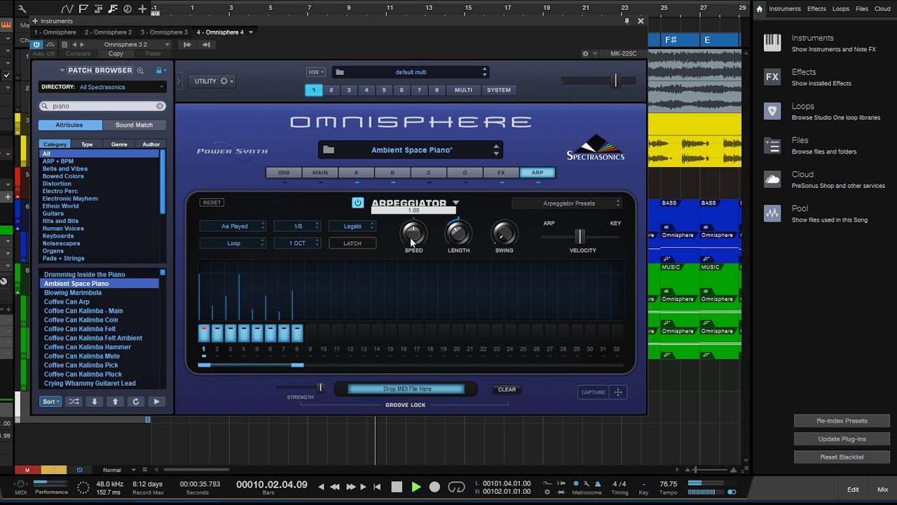Viewport: 897px width, 505px height.
Task: Return to zero transport button
Action: pyautogui.click(x=377, y=487)
